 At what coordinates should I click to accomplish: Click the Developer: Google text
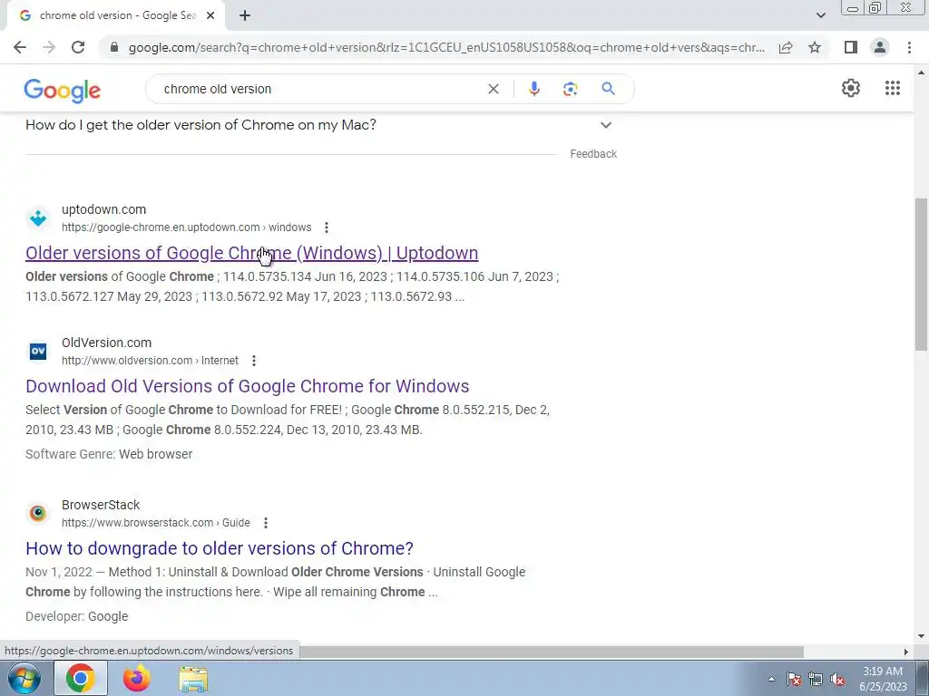[x=76, y=616]
